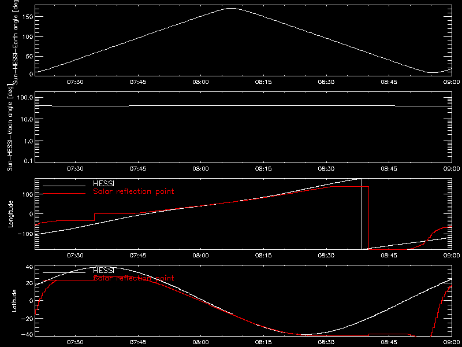Click 08:45 under the Longitude plot

389,256
